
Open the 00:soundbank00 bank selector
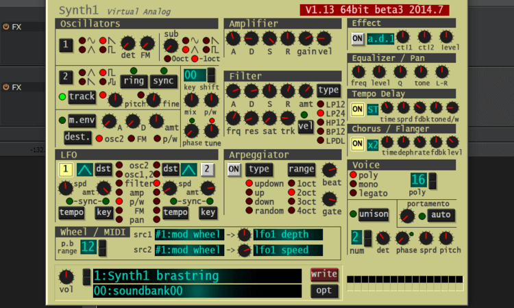click(197, 292)
